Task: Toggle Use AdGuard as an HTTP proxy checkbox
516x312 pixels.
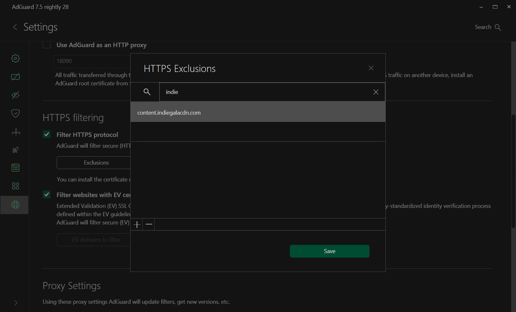Action: point(47,45)
